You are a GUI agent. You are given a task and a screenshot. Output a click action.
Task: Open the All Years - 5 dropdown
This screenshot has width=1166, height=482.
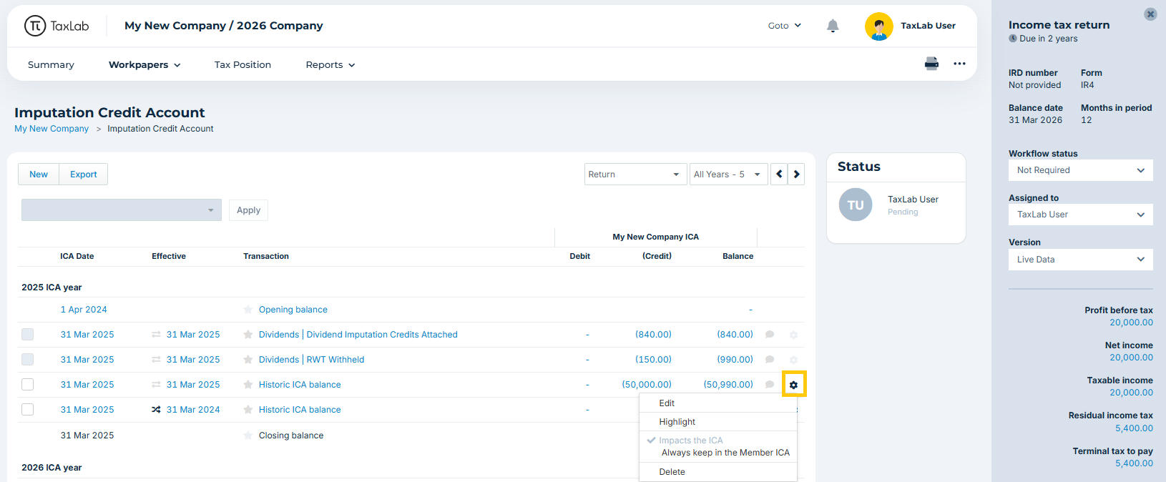[728, 174]
